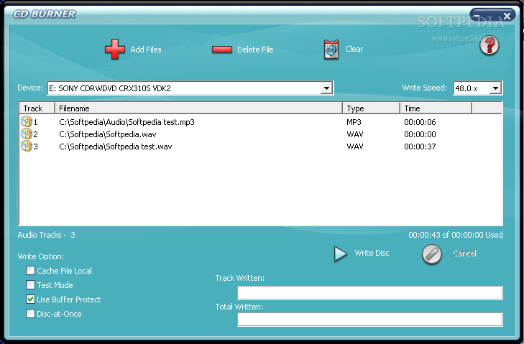
Task: Click the Disc-at-Once label text
Action: tap(59, 314)
